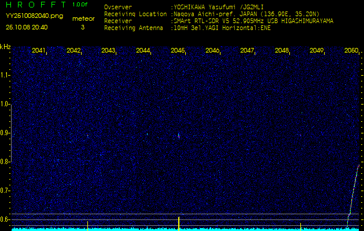364x231 pixels.
Task: Click the 2050 time axis label
Action: tap(351, 51)
